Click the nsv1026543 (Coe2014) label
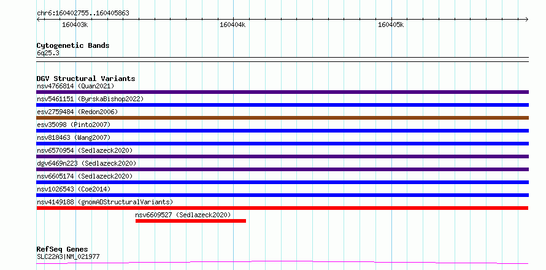546x270 pixels. 74,189
